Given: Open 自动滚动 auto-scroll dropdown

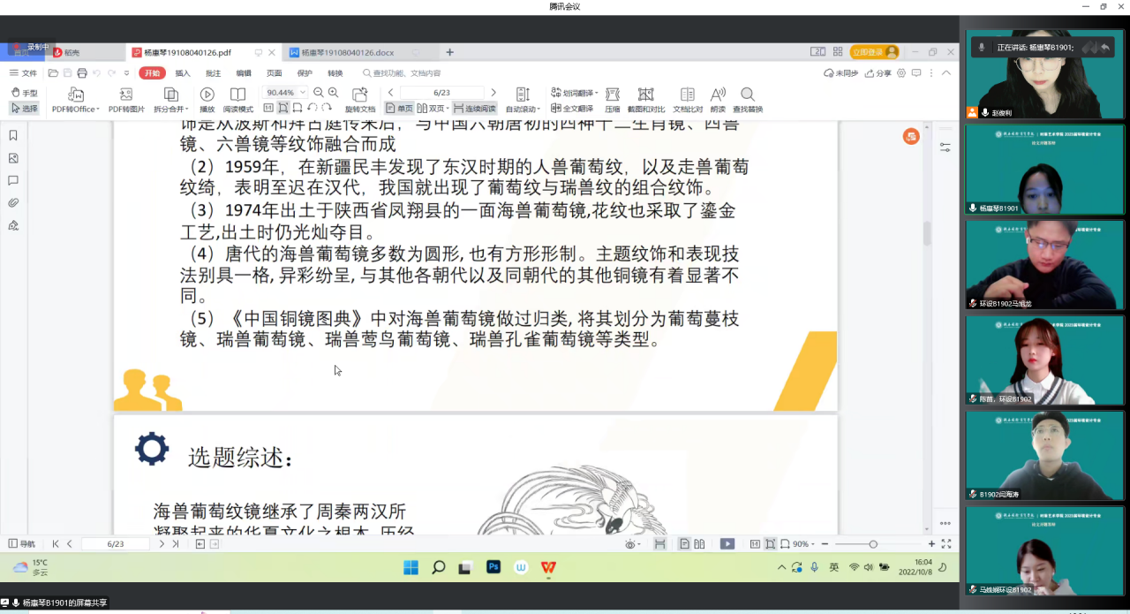Looking at the screenshot, I should click(x=523, y=101).
